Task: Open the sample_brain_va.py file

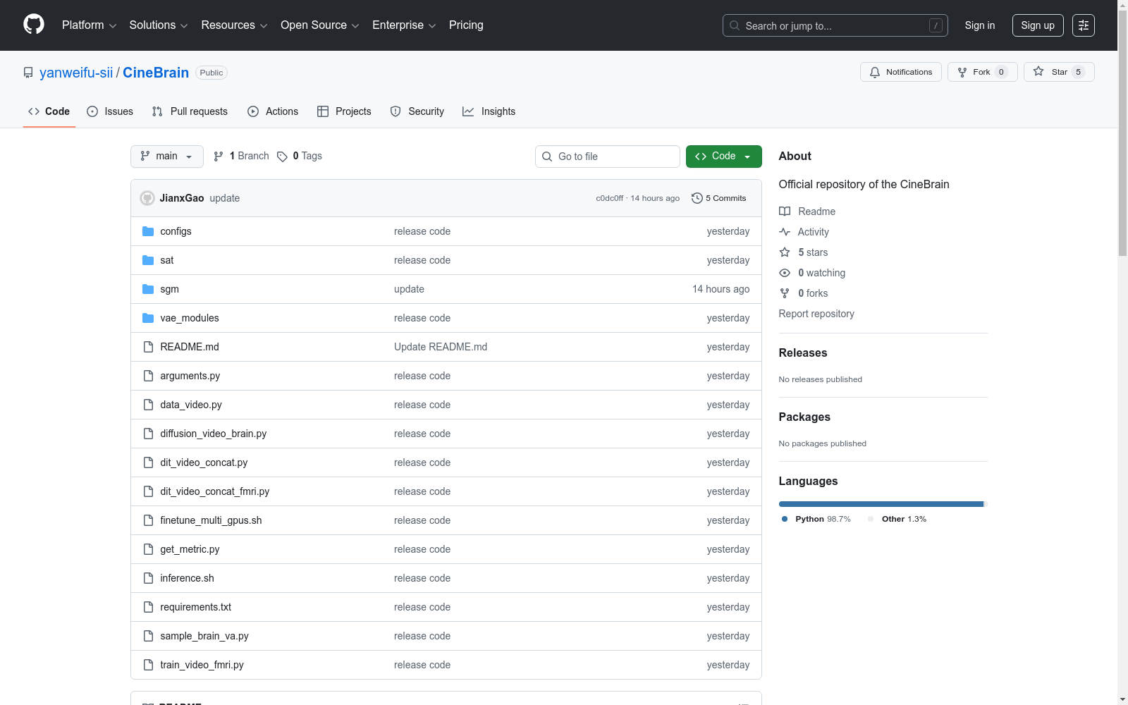Action: (204, 636)
